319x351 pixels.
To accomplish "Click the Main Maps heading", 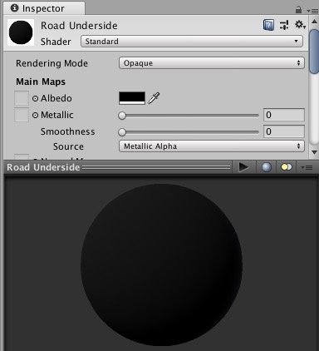I will pos(41,82).
